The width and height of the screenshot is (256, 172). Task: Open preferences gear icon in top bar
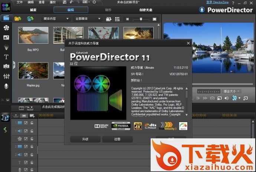click(94, 2)
